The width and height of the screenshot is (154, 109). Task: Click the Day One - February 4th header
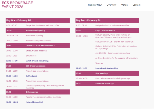pyautogui.click(x=37, y=20)
